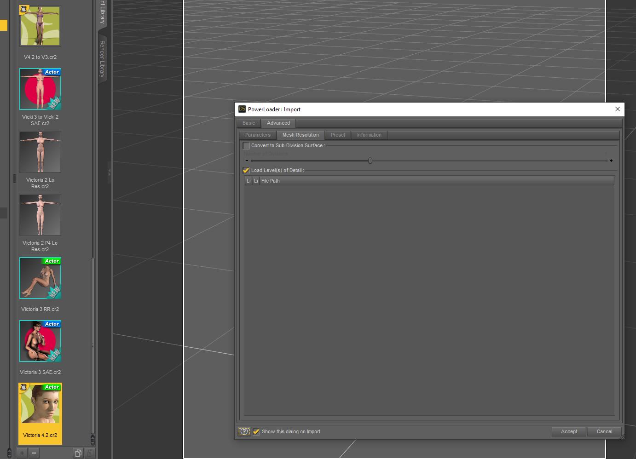Viewport: 636px width, 459px height.
Task: Enable Convert to Sub-Division Surface
Action: (246, 145)
